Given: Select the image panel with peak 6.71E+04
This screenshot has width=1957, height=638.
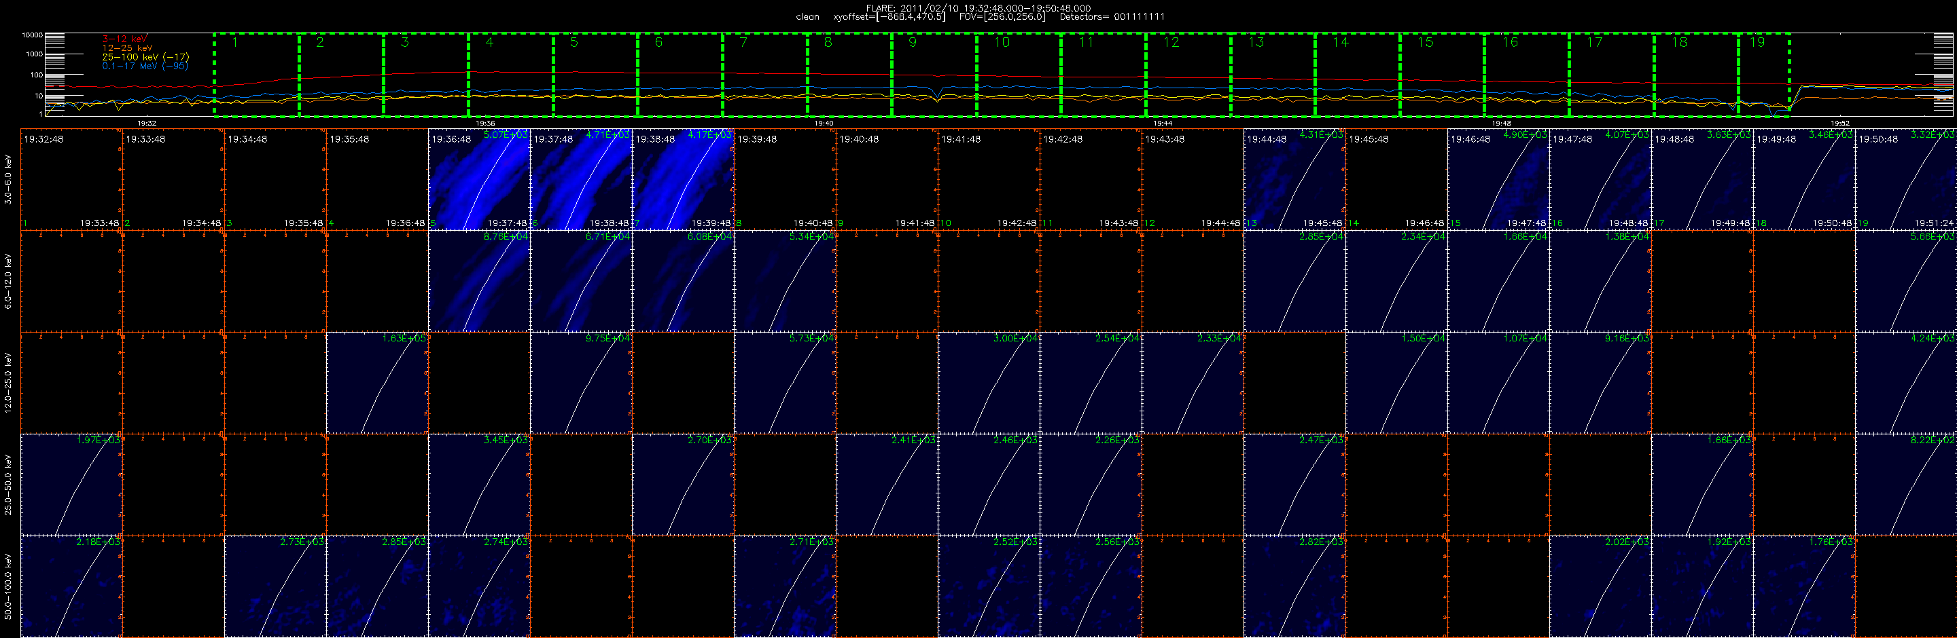Looking at the screenshot, I should click(x=581, y=281).
